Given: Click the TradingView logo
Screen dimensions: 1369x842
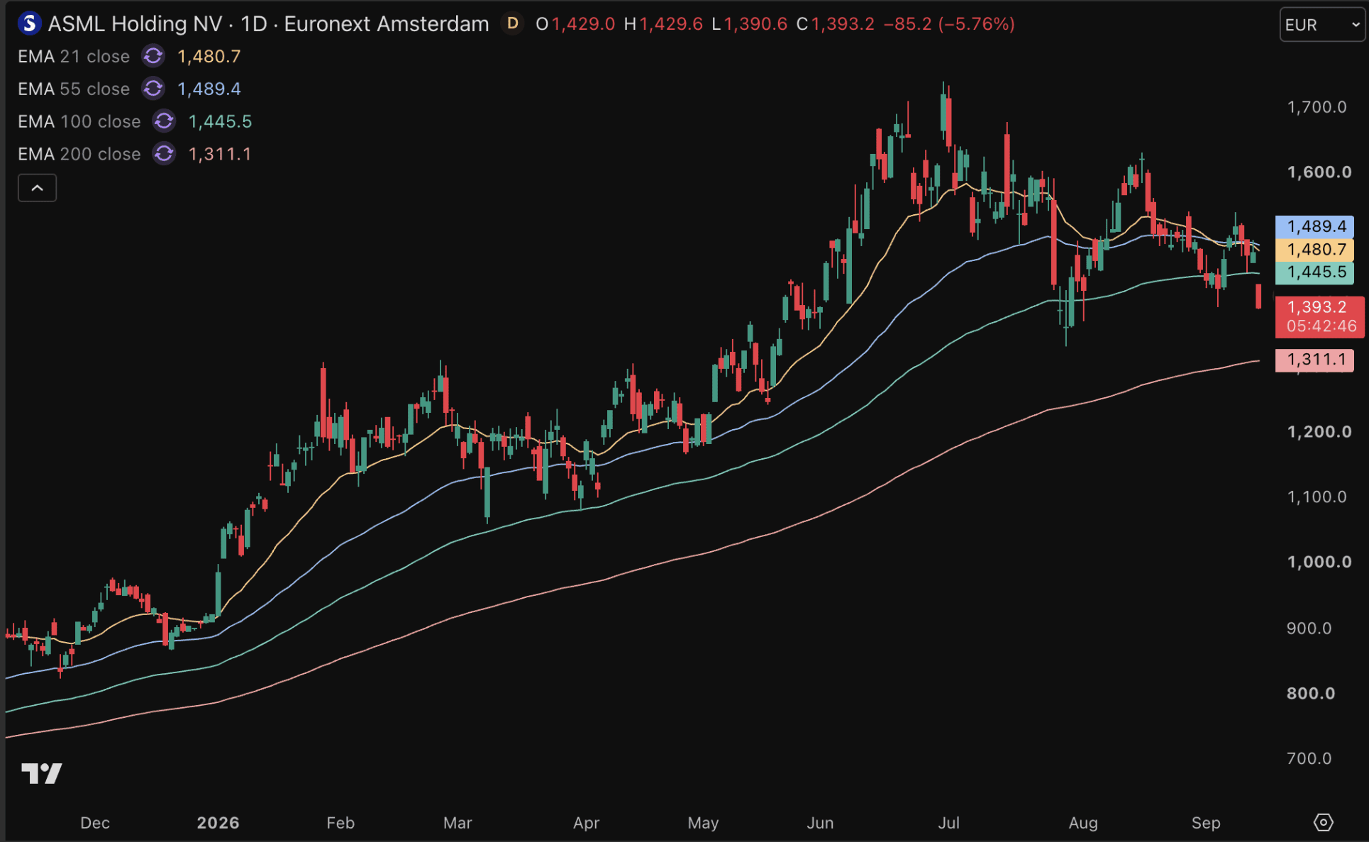Looking at the screenshot, I should (x=42, y=773).
